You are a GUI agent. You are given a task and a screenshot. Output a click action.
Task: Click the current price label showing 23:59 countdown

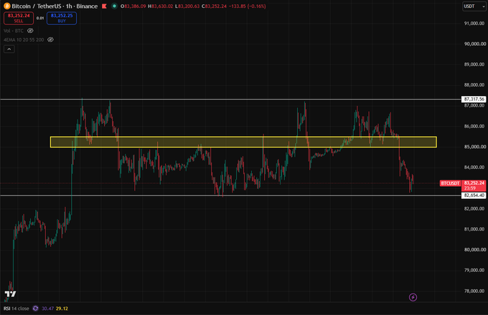[474, 185]
